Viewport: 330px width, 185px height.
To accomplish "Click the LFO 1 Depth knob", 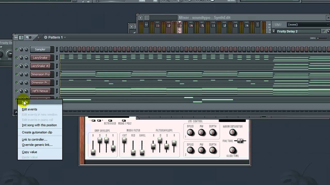I will 213,133.
